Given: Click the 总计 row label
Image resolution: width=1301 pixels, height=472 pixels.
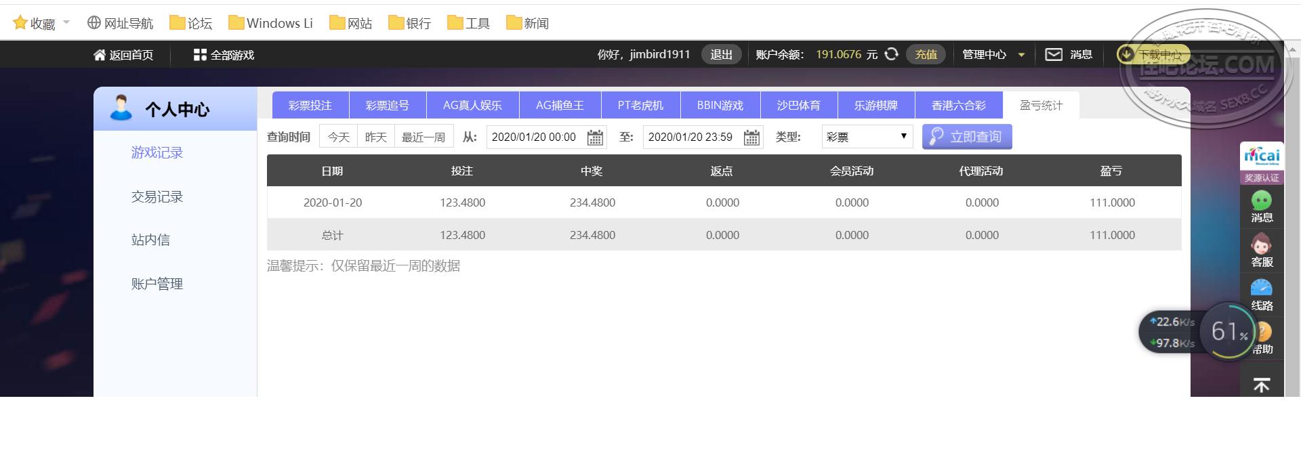Looking at the screenshot, I should (x=333, y=235).
